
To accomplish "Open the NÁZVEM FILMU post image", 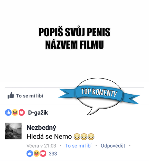I will (74, 43).
